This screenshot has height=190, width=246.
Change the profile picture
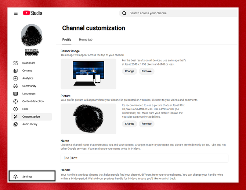pyautogui.click(x=130, y=124)
